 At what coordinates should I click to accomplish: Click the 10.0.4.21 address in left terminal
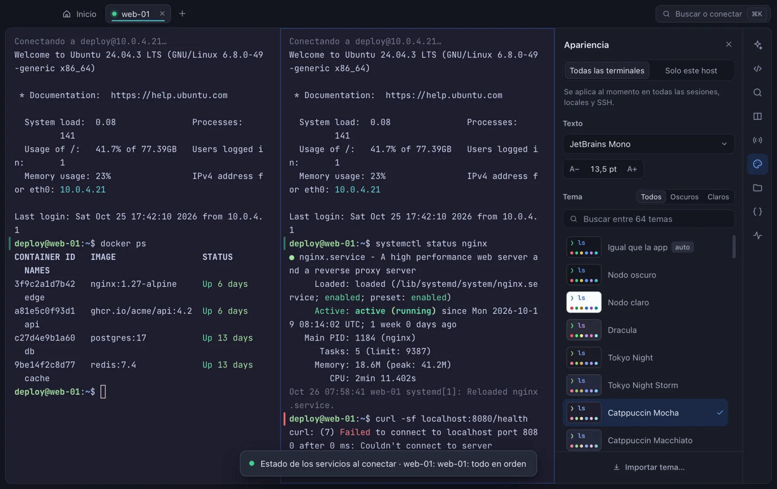(x=83, y=190)
